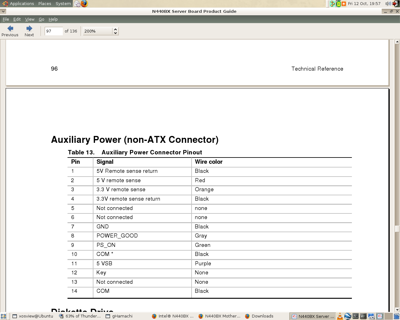Open the window menu arrow in the title bar
The width and height of the screenshot is (400, 320).
click(x=3, y=11)
